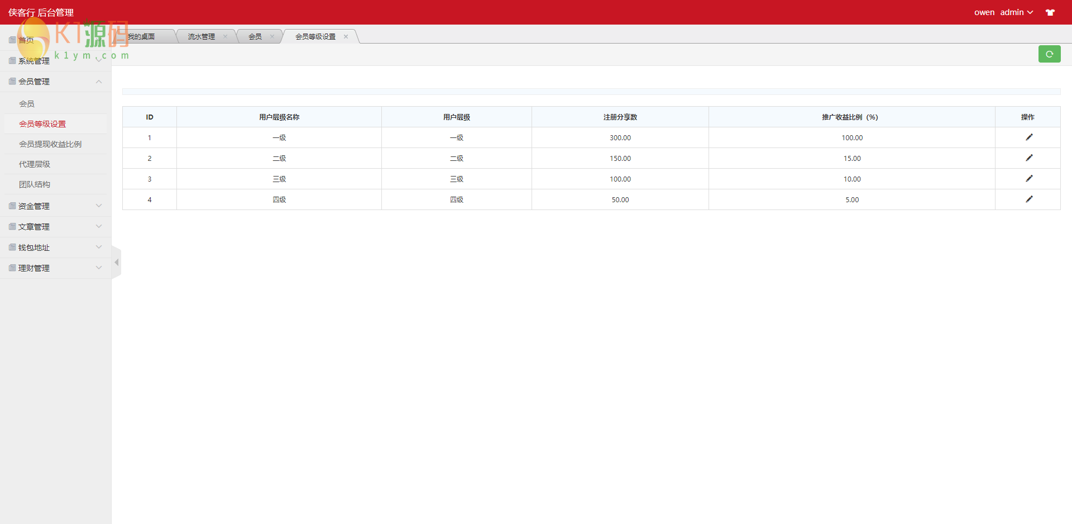Edit the 四级 row with the pencil

pos(1029,199)
